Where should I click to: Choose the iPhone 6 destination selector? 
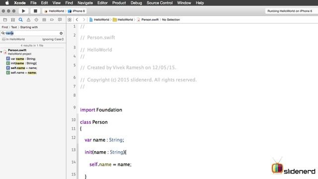click(77, 11)
